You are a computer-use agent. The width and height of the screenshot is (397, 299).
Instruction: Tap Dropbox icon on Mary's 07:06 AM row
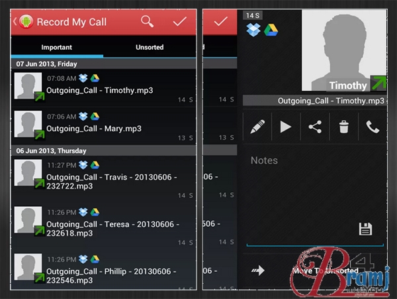coord(83,117)
